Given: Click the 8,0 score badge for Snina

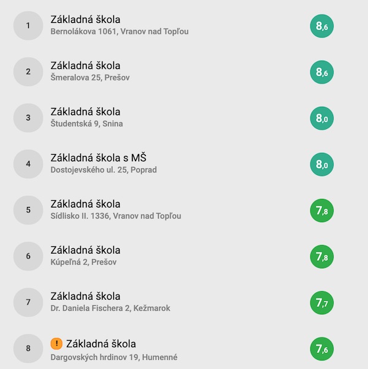Looking at the screenshot, I should 321,118.
